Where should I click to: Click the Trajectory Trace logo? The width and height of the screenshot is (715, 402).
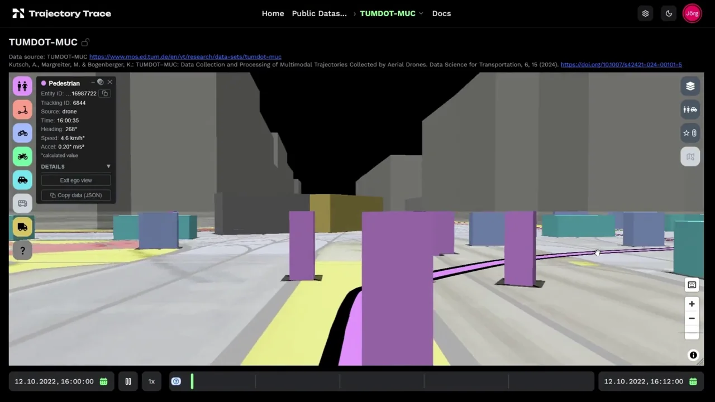(x=61, y=13)
